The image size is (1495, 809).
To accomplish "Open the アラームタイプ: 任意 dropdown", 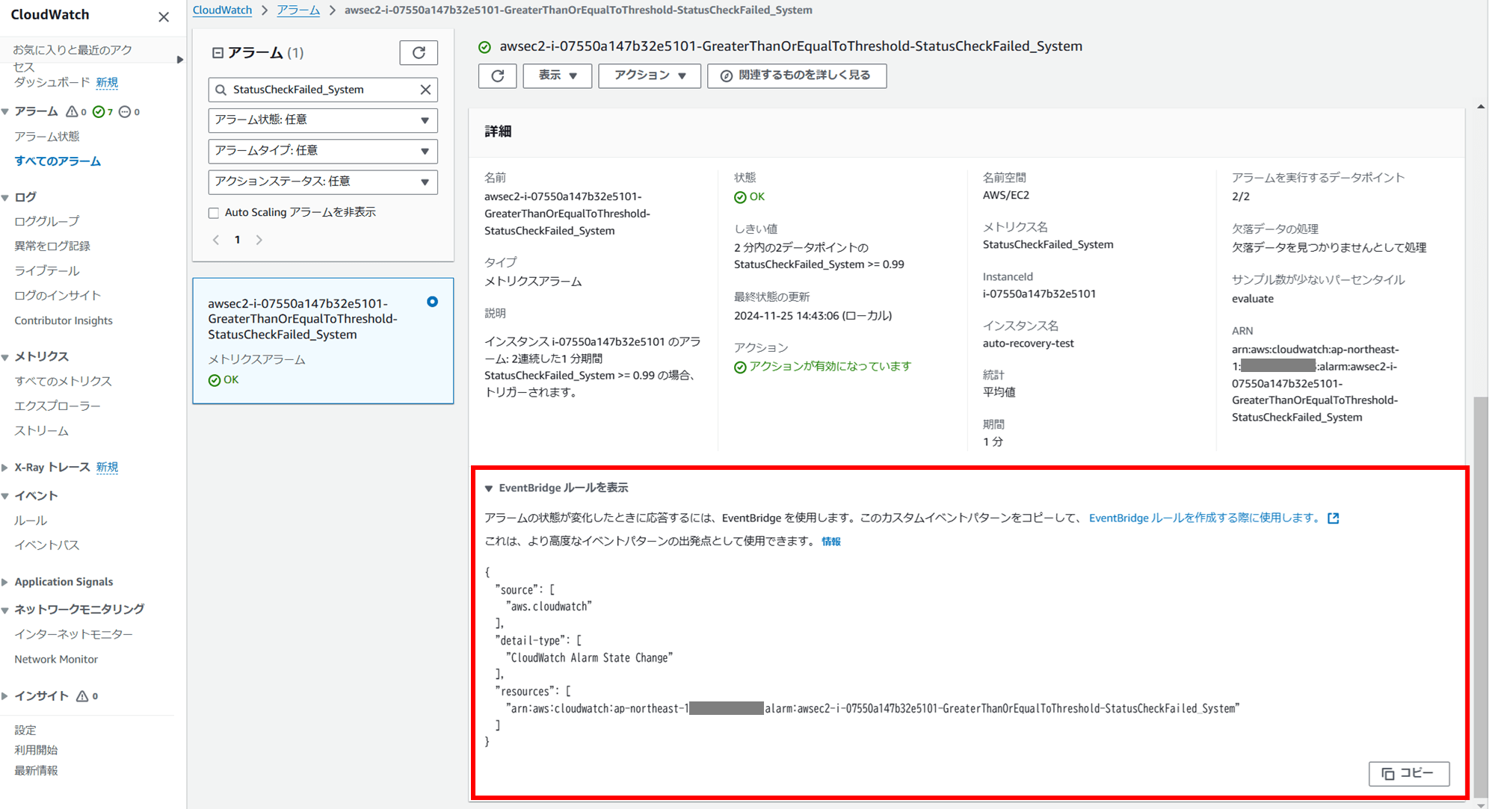I will point(323,151).
